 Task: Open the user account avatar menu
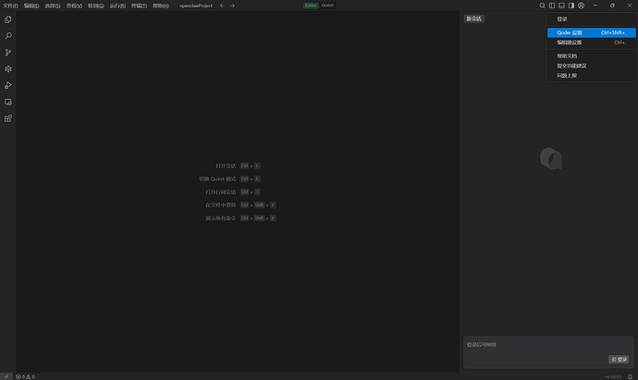click(581, 6)
